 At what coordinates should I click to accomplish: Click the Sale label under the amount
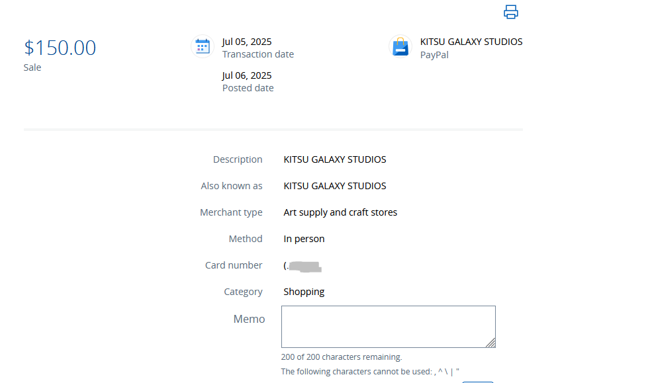[32, 67]
